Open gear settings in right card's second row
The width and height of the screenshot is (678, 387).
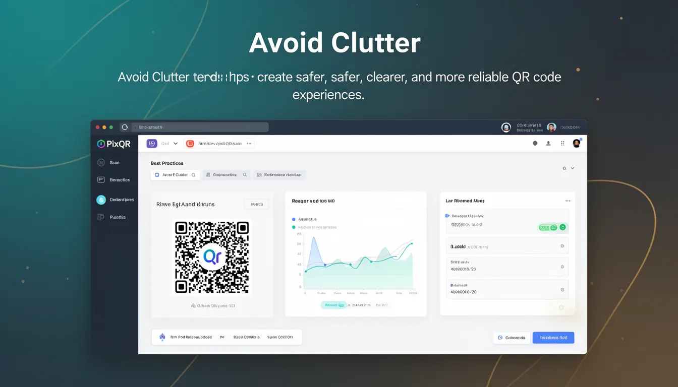click(562, 246)
